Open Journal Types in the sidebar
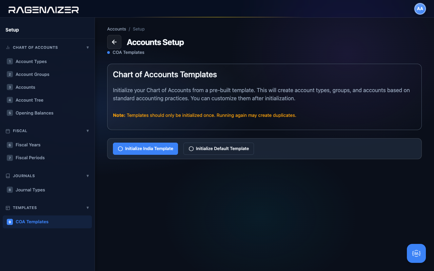Viewport: 434px width, 271px height. 47,190
